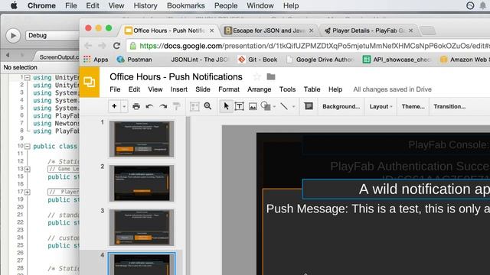490x275 pixels.
Task: Open the Apple menu
Action: [x=14, y=5]
